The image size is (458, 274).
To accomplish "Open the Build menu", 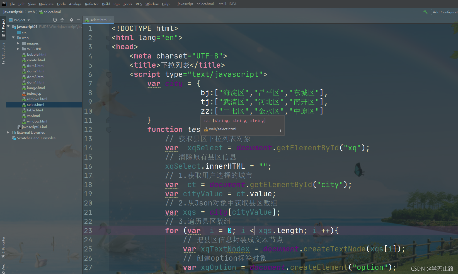I will pos(106,4).
